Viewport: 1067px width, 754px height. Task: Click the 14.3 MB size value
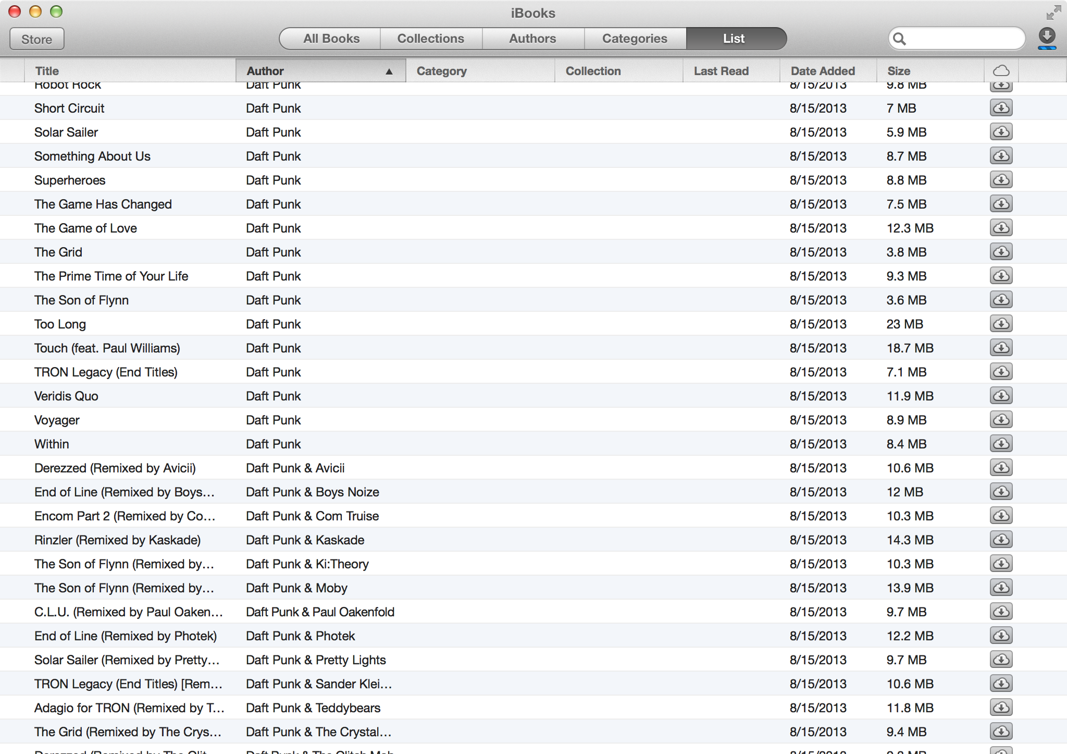point(910,540)
